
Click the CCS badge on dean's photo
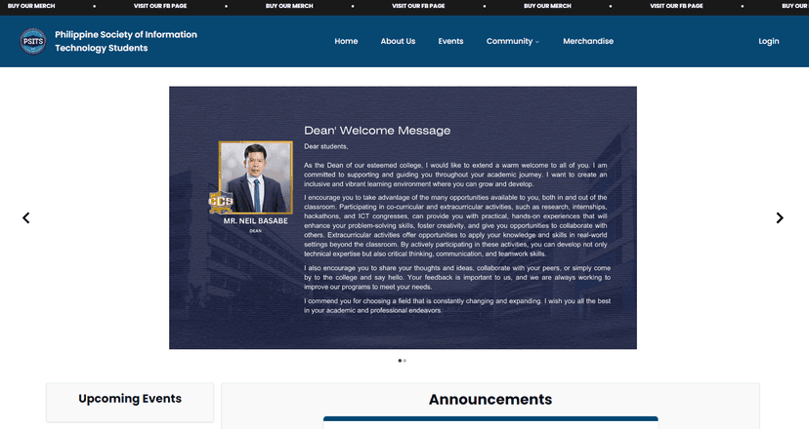[x=221, y=203]
